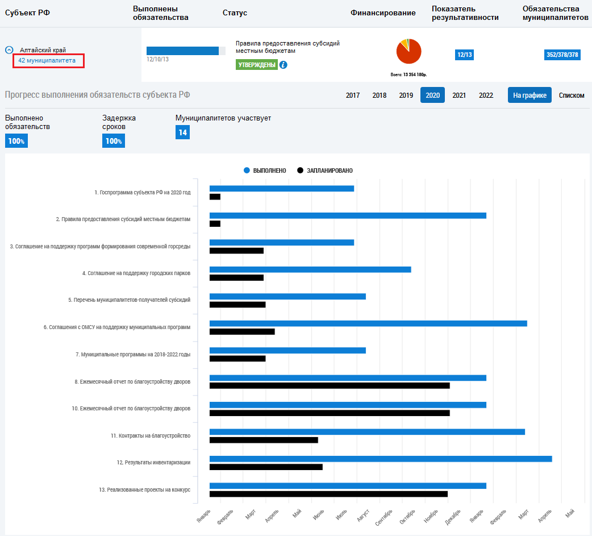Click the 12/13 performance indicator badge
The height and width of the screenshot is (536, 592).
464,55
